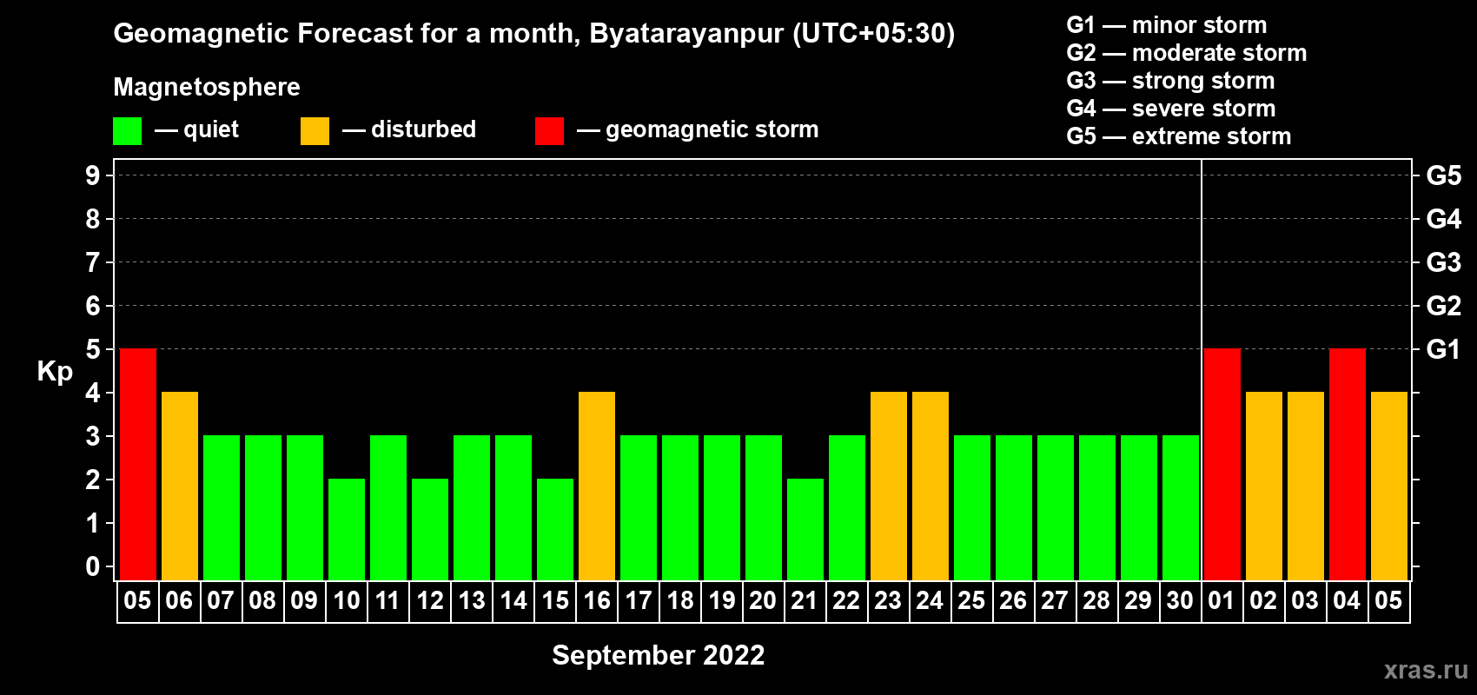Viewport: 1477px width, 695px height.
Task: Click the date label 09
Action: coord(304,601)
